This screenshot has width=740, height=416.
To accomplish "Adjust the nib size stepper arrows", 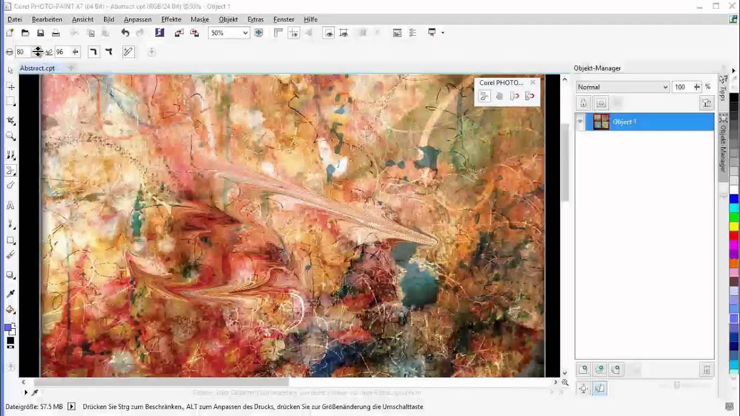I will pos(38,52).
